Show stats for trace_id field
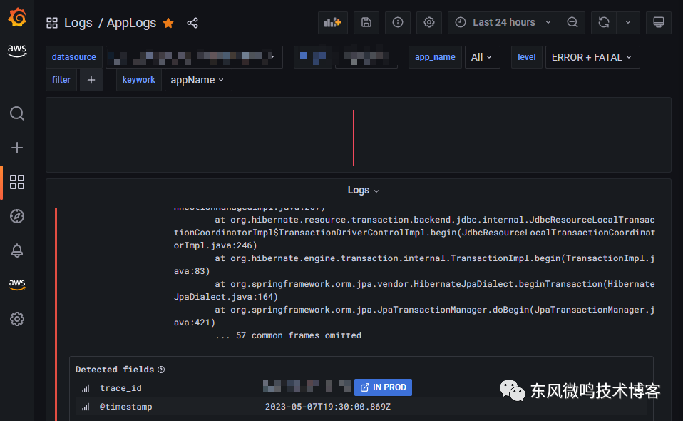This screenshot has height=421, width=683. point(86,388)
